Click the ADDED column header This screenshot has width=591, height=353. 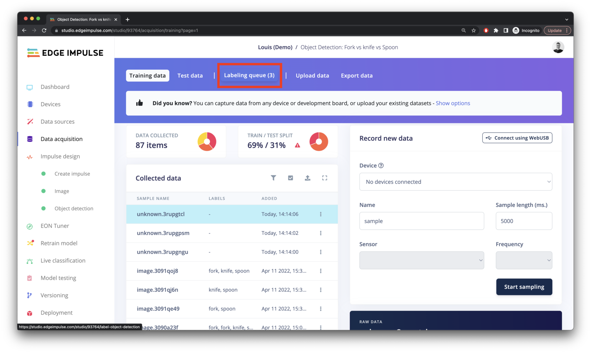tap(269, 198)
